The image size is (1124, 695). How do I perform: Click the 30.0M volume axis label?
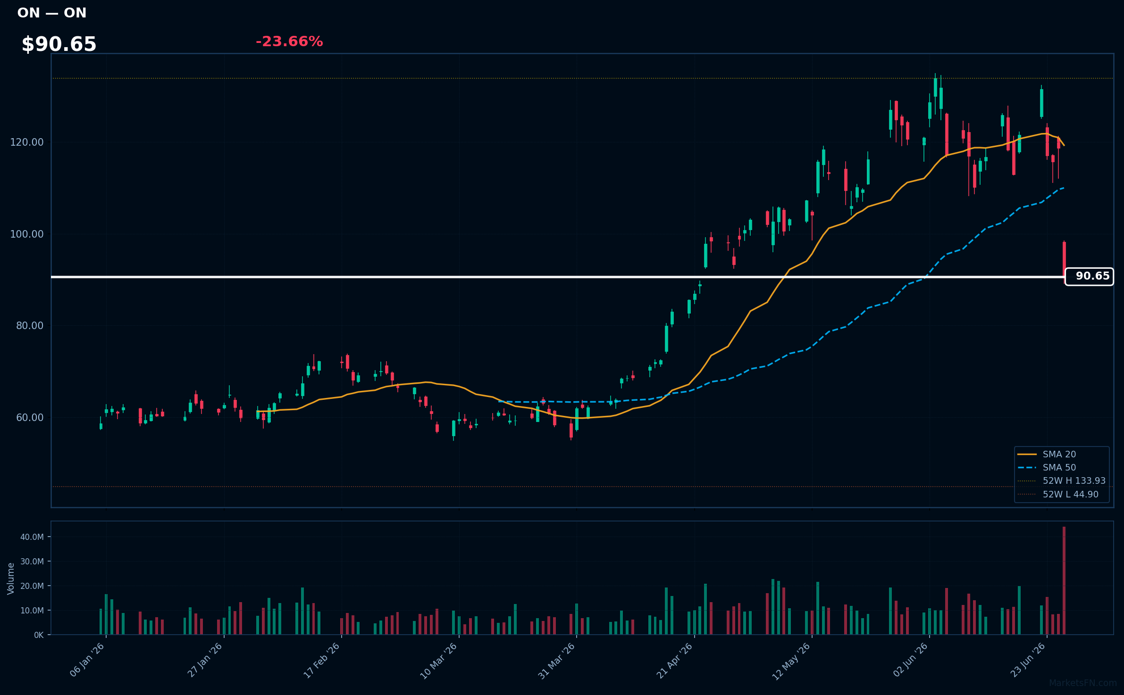(32, 562)
